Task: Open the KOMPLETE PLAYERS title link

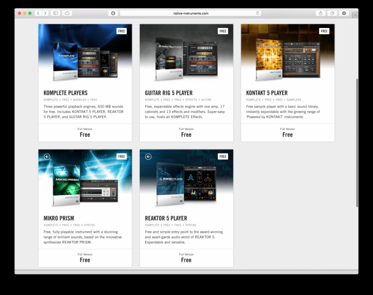Action: [66, 93]
